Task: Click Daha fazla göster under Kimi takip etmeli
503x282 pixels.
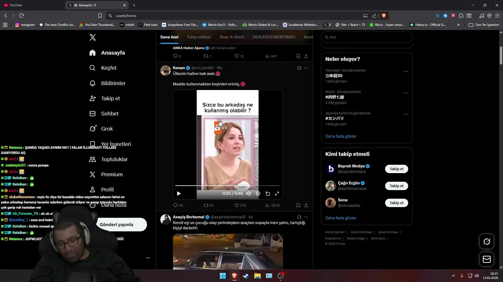Action: click(x=341, y=218)
